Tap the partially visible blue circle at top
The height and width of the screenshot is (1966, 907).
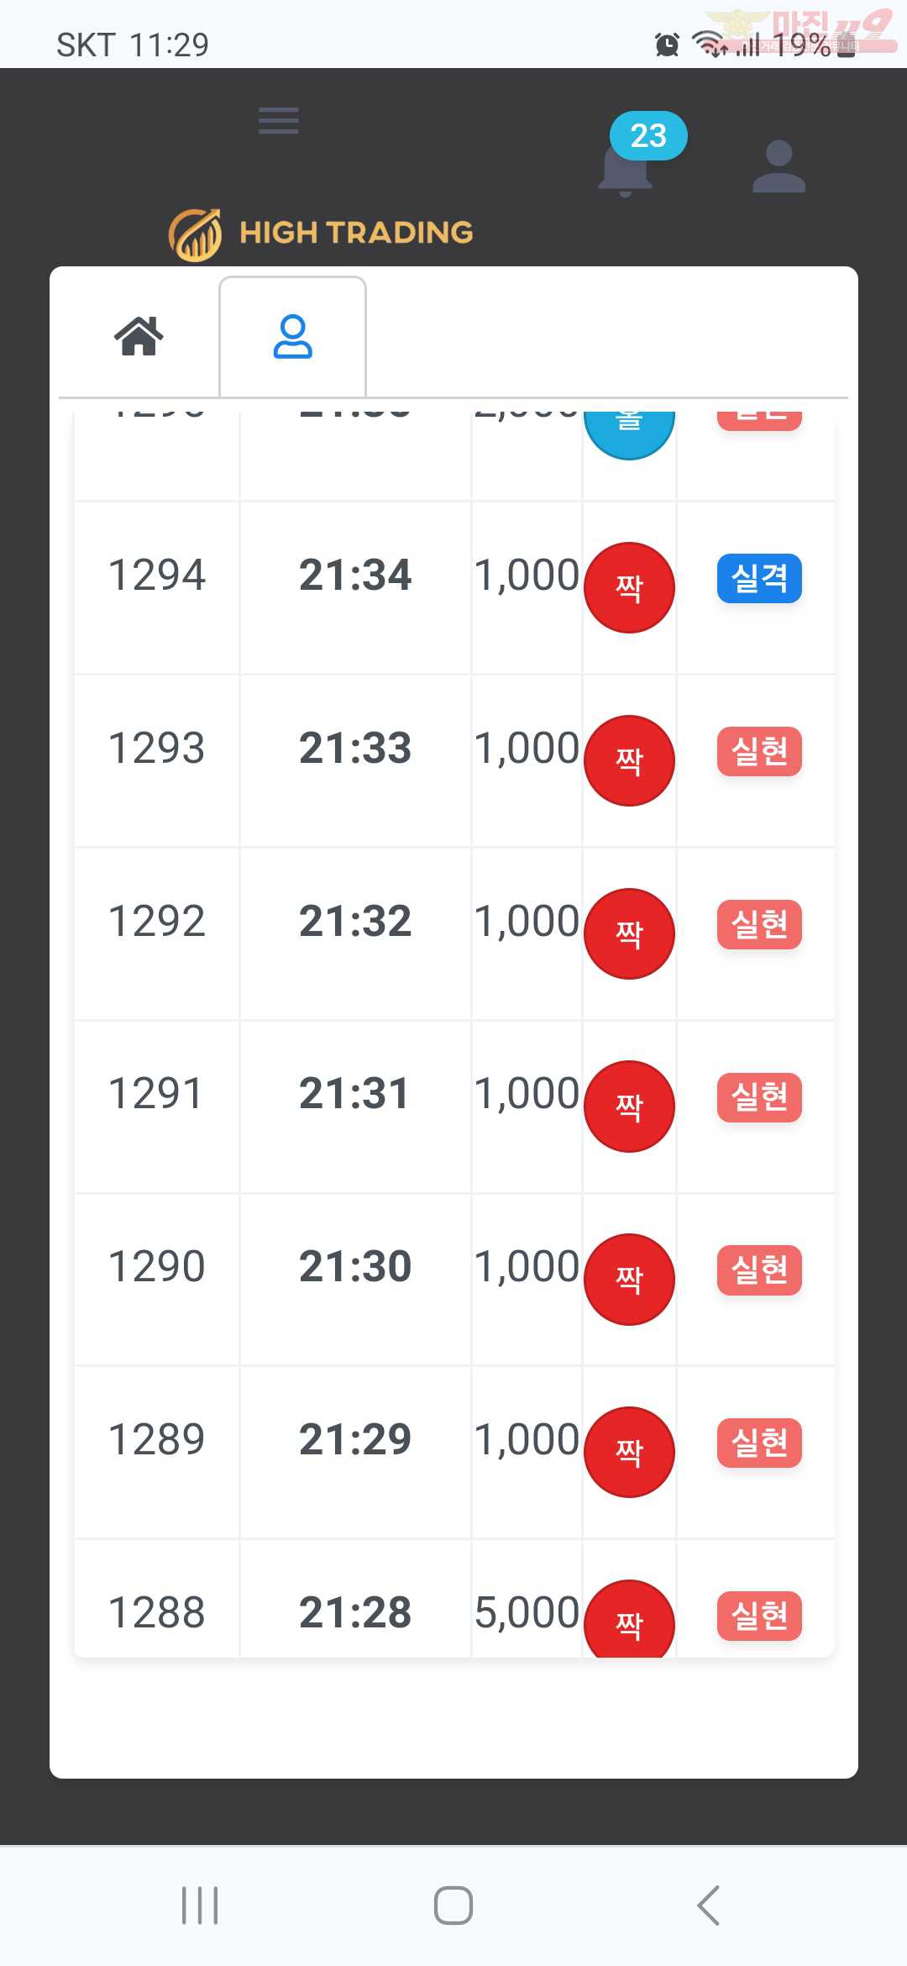click(629, 433)
